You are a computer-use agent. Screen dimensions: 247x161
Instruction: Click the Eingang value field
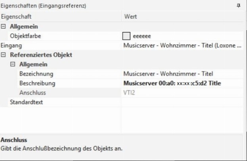pos(182,46)
